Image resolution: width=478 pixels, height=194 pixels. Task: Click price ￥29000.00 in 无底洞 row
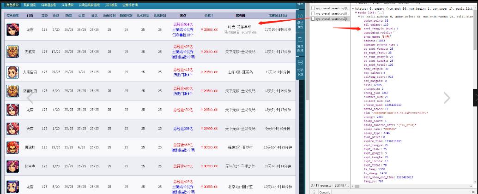tap(209, 52)
